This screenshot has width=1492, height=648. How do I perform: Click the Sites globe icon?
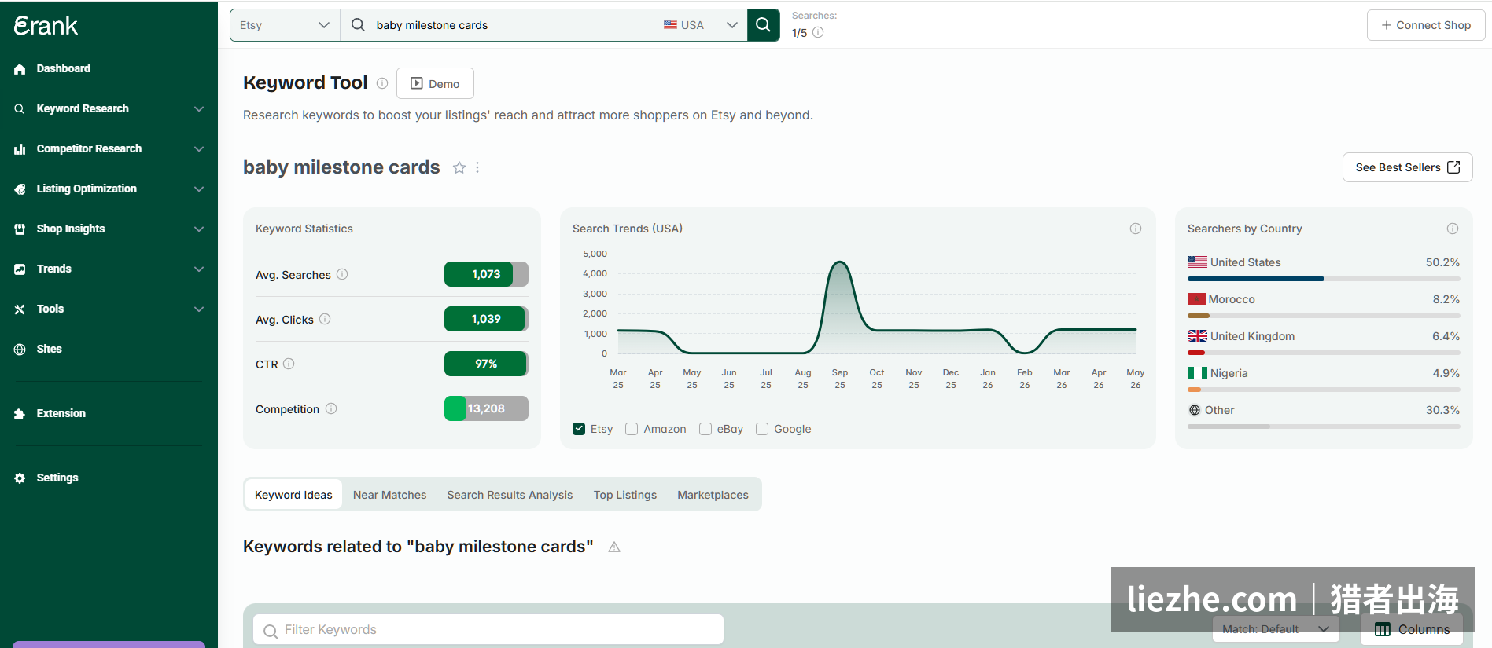[x=20, y=350]
